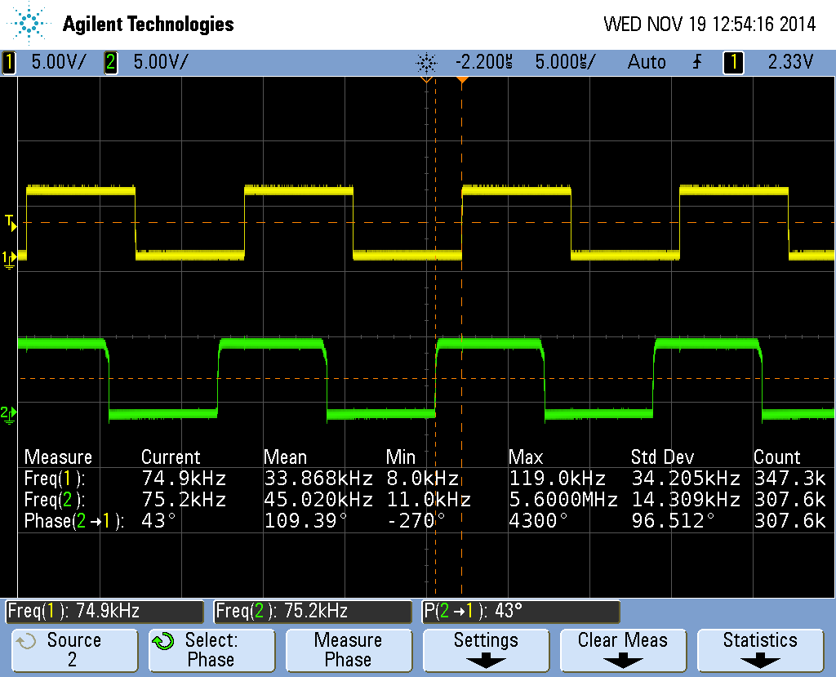Open the Select: Phase measurement list

coord(211,650)
